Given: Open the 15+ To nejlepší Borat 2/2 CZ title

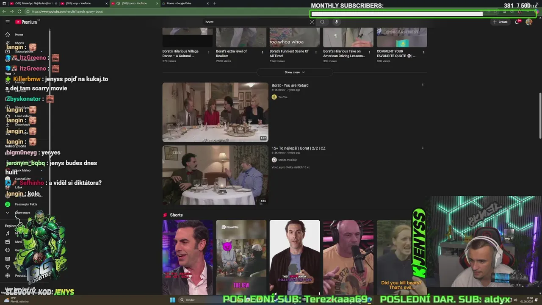Looking at the screenshot, I should pos(299,148).
